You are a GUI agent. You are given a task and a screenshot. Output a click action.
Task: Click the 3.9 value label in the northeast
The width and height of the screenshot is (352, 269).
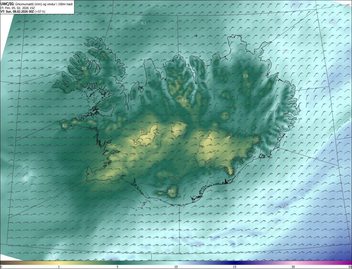coord(245,76)
